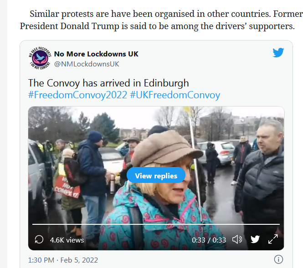Screen dimensions: 303x268
Task: Mute the video using the speaker icon
Action: tap(237, 240)
